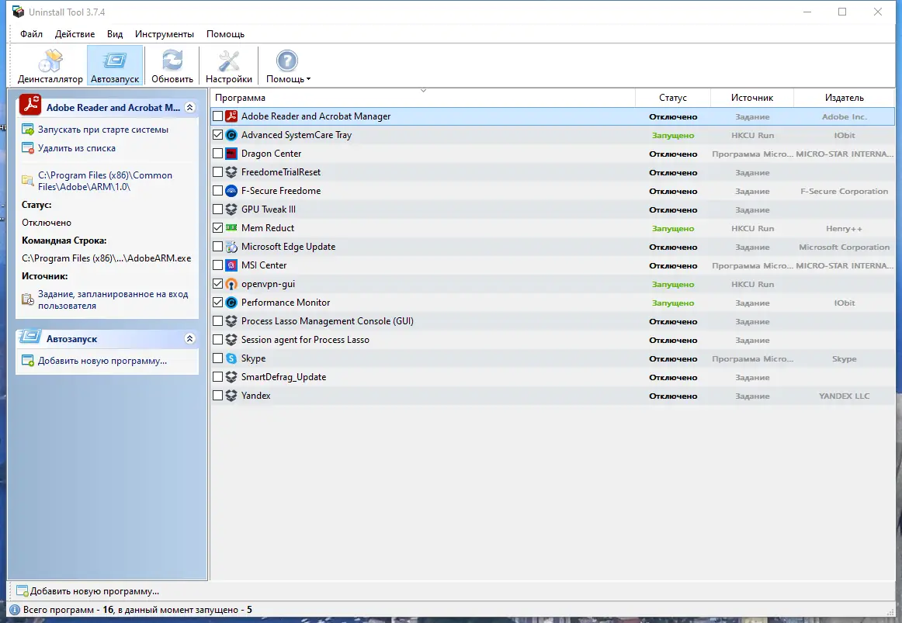This screenshot has height=623, width=902.
Task: Enable the Dragon Center autorun checkbox
Action: coord(217,154)
